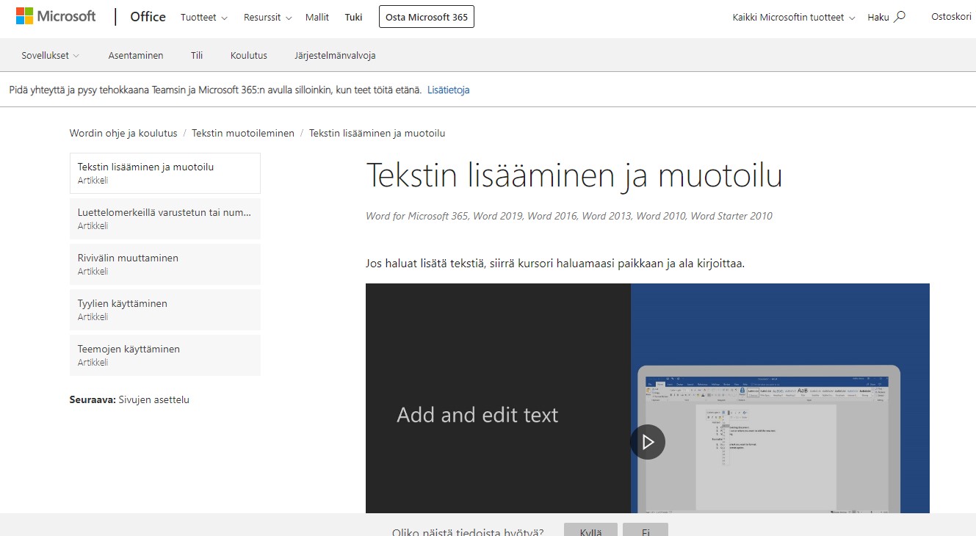Open sidebar article Teemojen käyttäminen
The height and width of the screenshot is (536, 976).
[165, 355]
